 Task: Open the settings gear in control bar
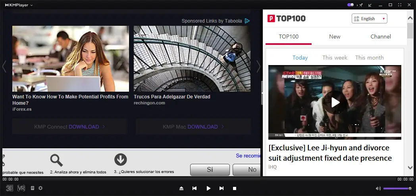40,188
